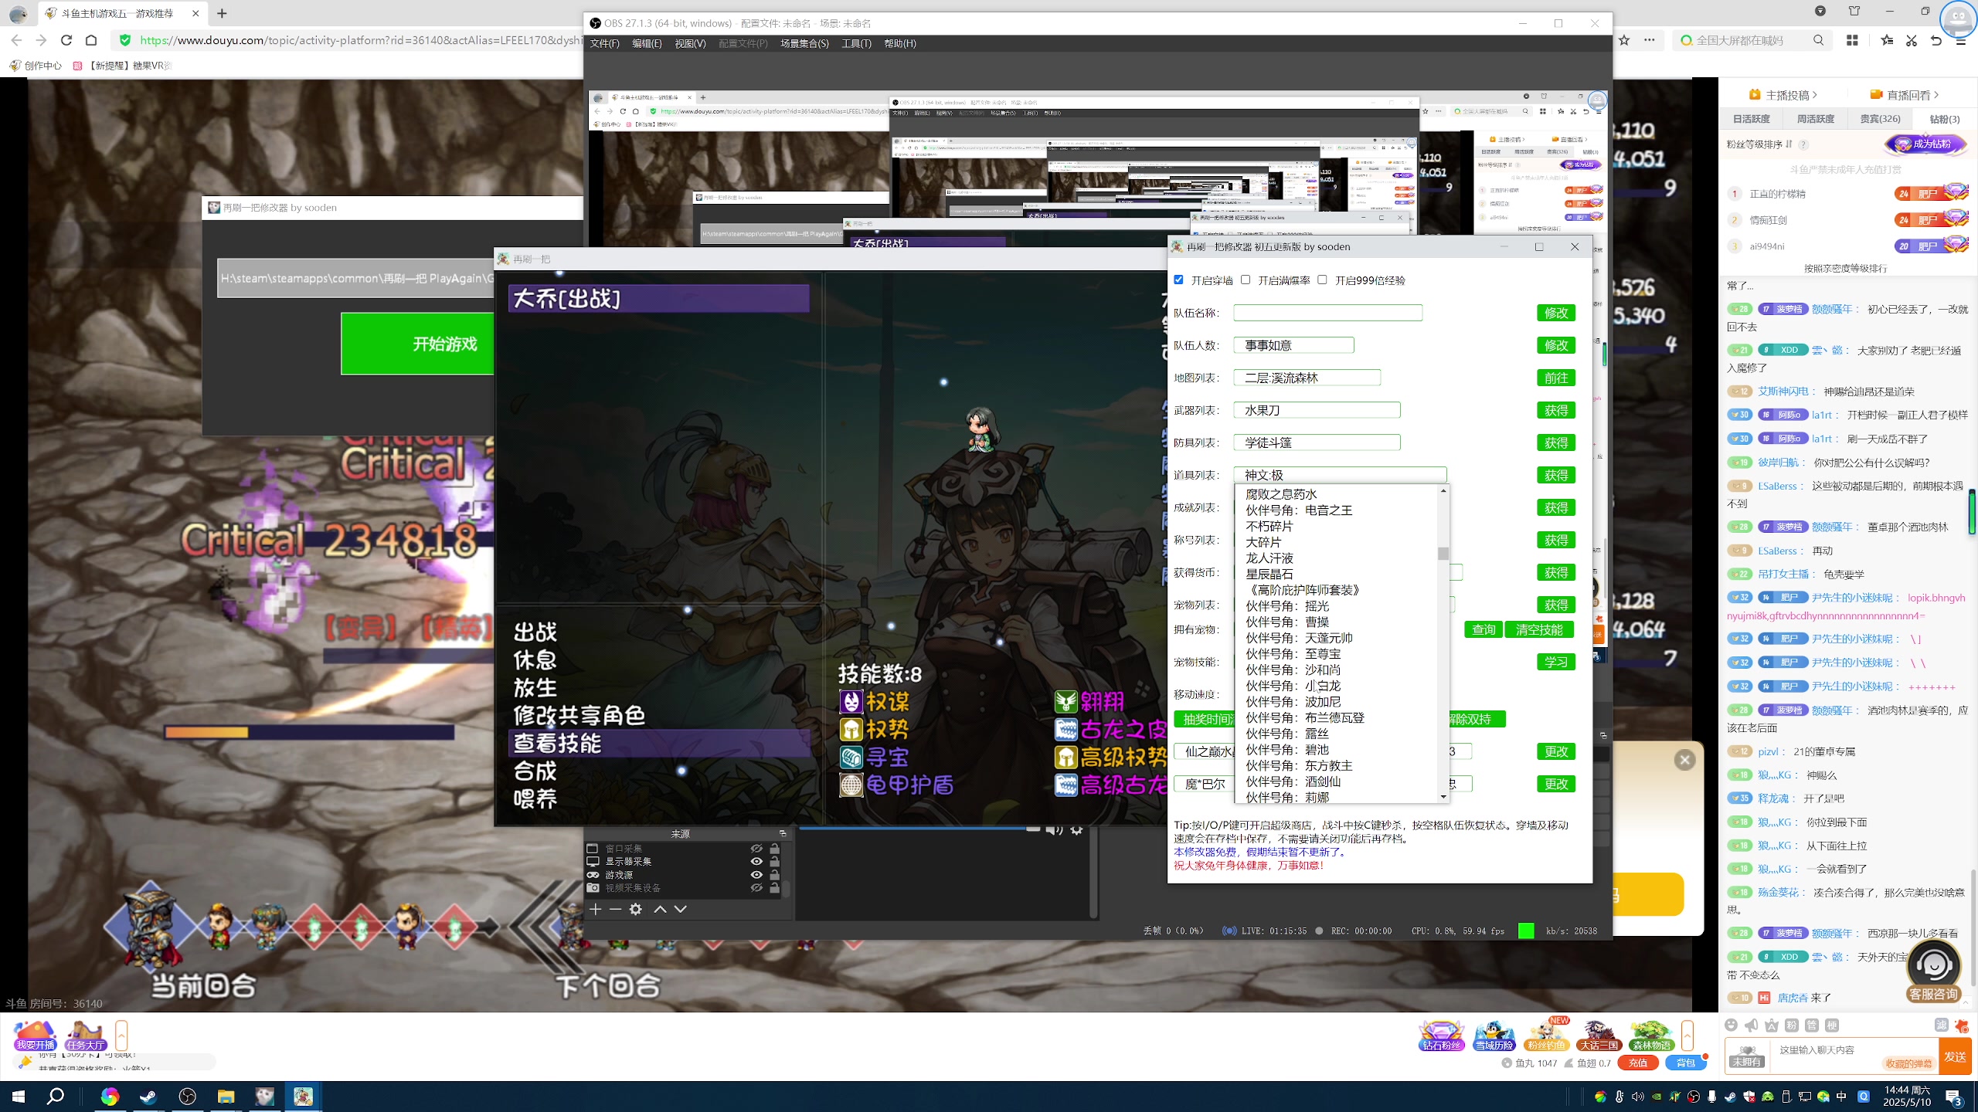
Task: Click the 森林物语 activity icon
Action: click(x=1651, y=1036)
